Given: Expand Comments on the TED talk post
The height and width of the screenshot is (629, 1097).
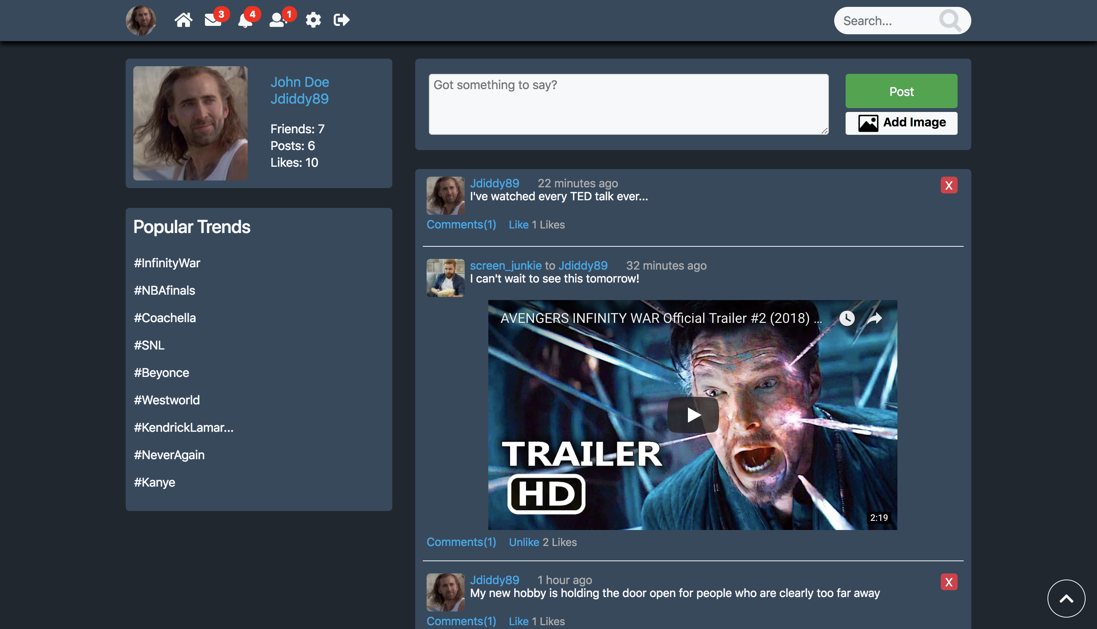Looking at the screenshot, I should 461,225.
